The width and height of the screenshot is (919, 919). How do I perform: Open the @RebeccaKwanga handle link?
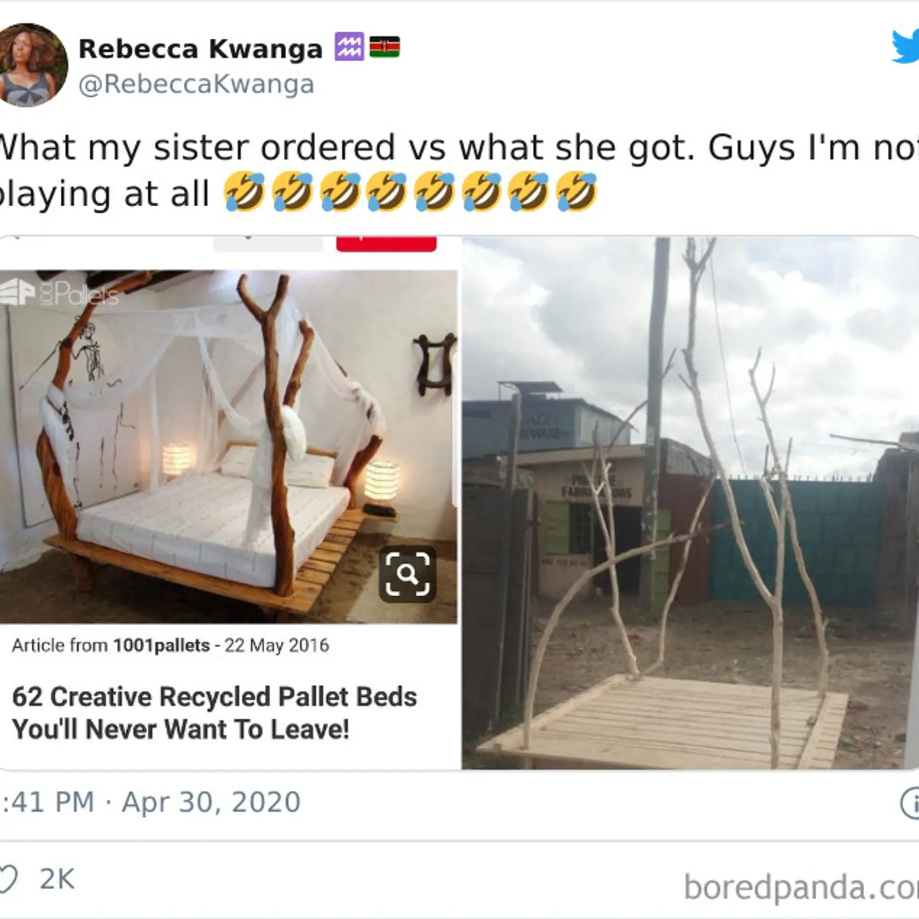click(x=196, y=84)
